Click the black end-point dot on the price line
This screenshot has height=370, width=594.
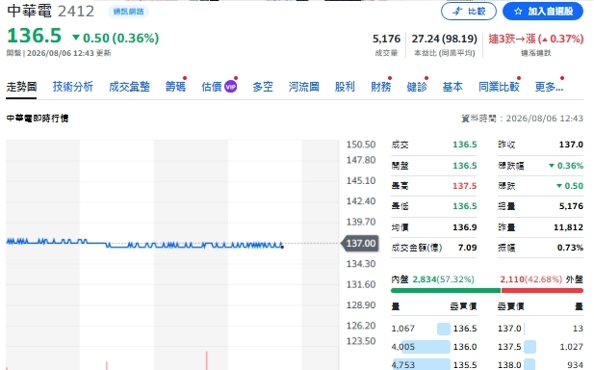coord(282,248)
